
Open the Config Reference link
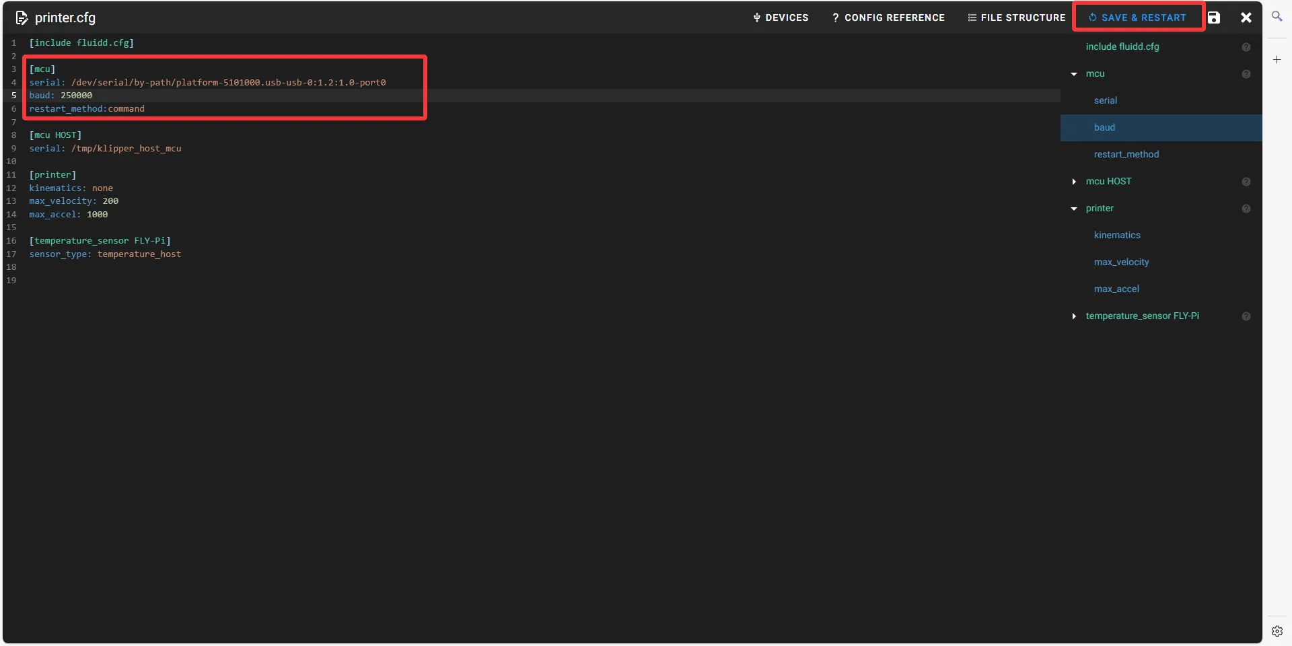coord(888,17)
